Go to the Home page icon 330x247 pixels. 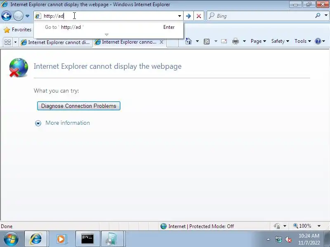tap(189, 41)
